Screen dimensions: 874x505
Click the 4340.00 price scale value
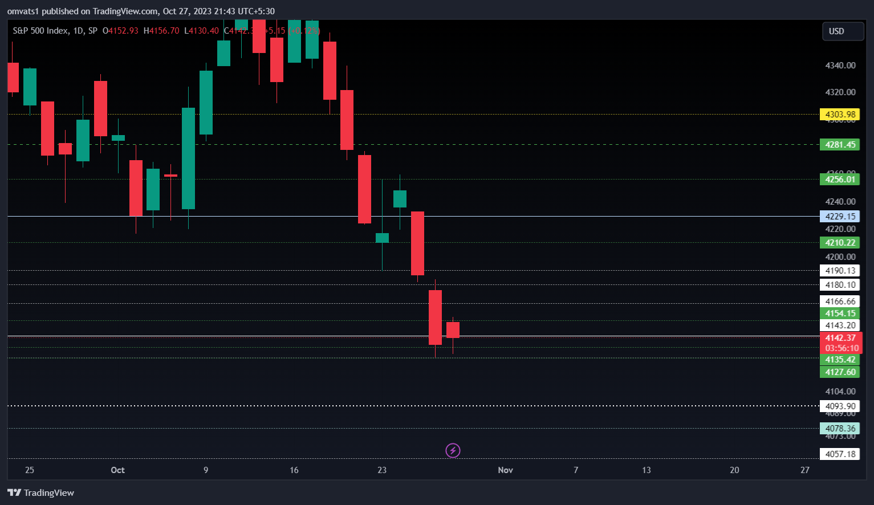click(840, 66)
